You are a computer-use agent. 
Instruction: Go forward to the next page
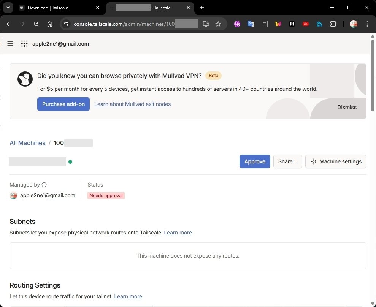[x=22, y=24]
